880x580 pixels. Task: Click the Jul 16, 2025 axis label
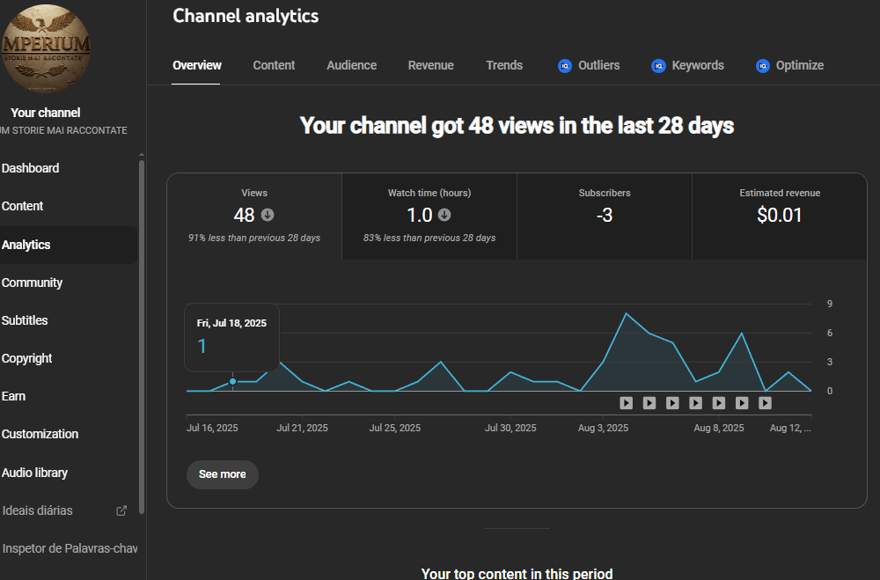pyautogui.click(x=212, y=428)
